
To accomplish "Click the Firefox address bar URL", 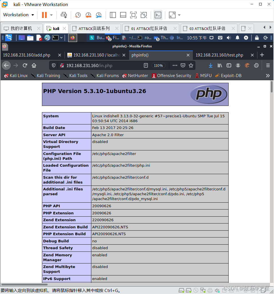I will pyautogui.click(x=89, y=66).
